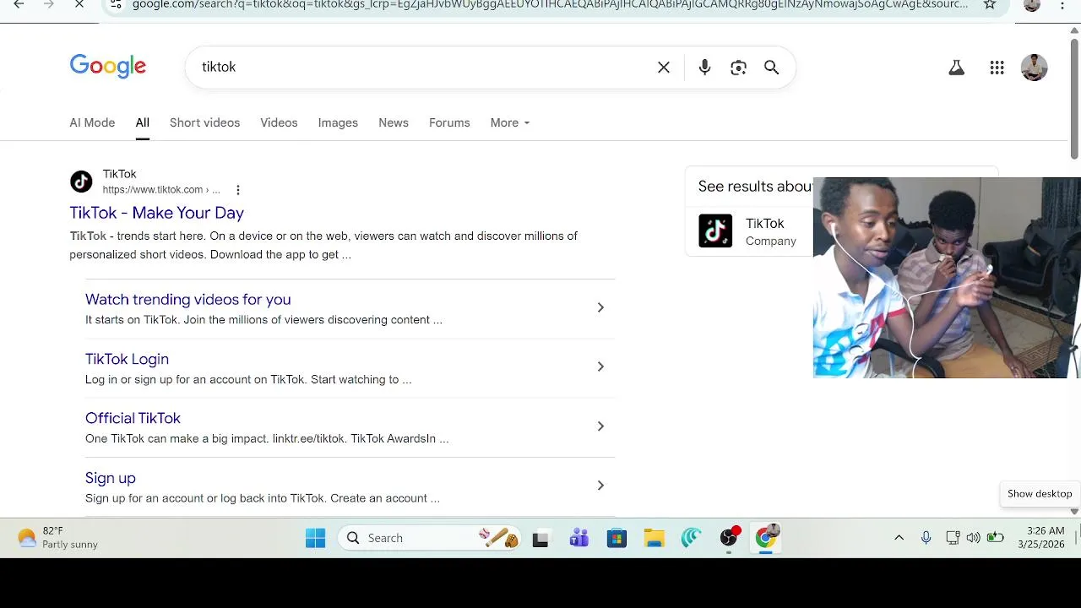Click the page vertical scrollbar
1081x608 pixels.
click(x=1074, y=97)
